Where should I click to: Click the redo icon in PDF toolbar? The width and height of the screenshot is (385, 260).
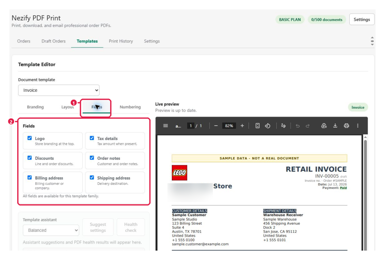tap(308, 126)
